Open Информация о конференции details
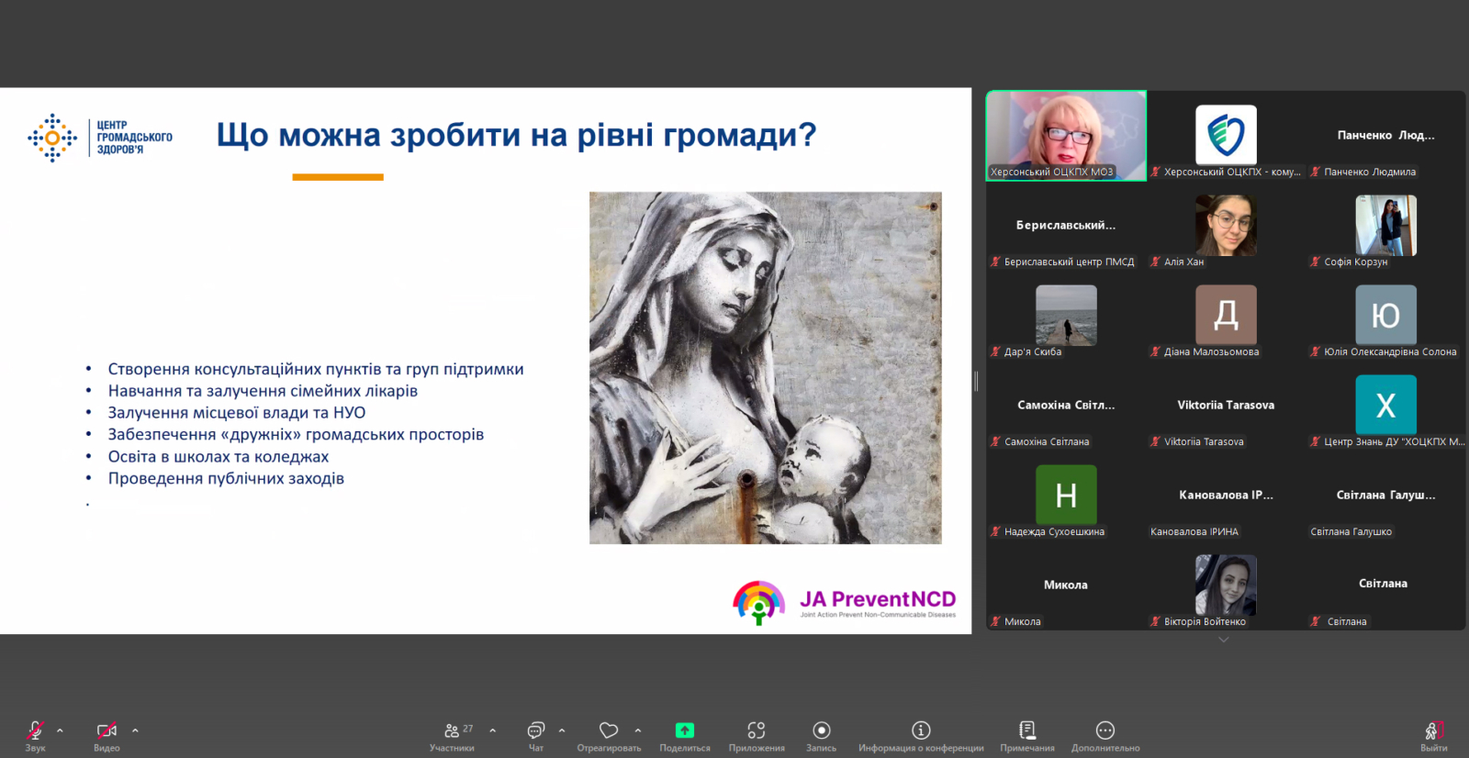This screenshot has width=1469, height=758. [x=921, y=731]
